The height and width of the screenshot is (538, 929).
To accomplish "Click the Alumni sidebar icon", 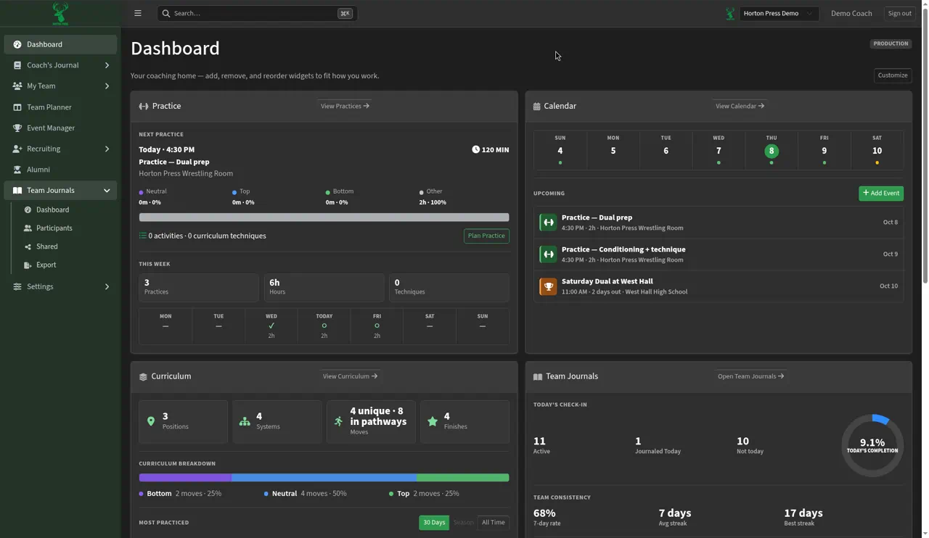I will coord(17,170).
